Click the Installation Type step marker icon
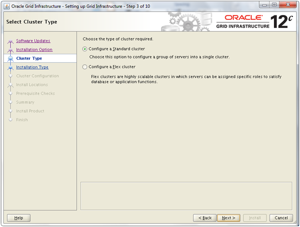 (10, 68)
